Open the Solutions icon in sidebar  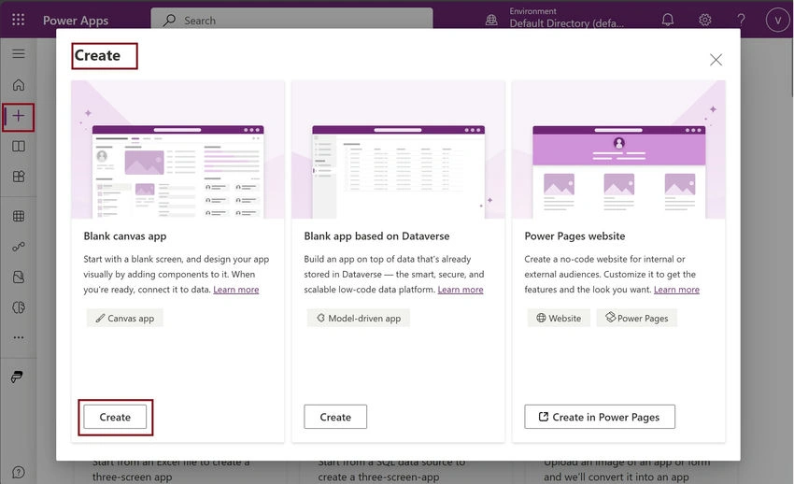pos(19,277)
